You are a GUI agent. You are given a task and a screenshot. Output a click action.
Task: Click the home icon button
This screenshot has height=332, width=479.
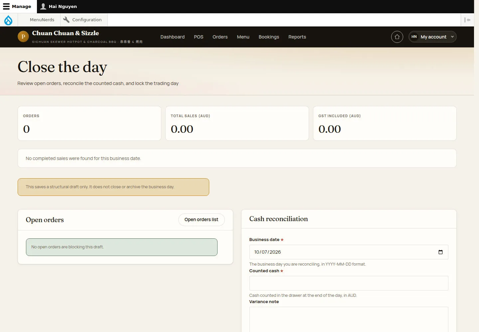tap(397, 37)
